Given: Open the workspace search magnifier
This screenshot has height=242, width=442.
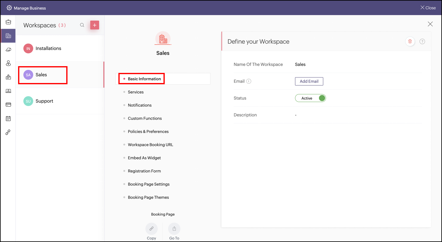Looking at the screenshot, I should click(x=82, y=25).
